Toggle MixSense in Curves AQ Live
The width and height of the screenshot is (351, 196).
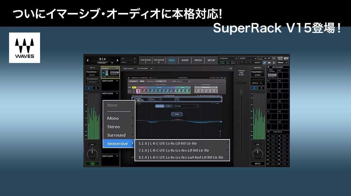click(155, 99)
